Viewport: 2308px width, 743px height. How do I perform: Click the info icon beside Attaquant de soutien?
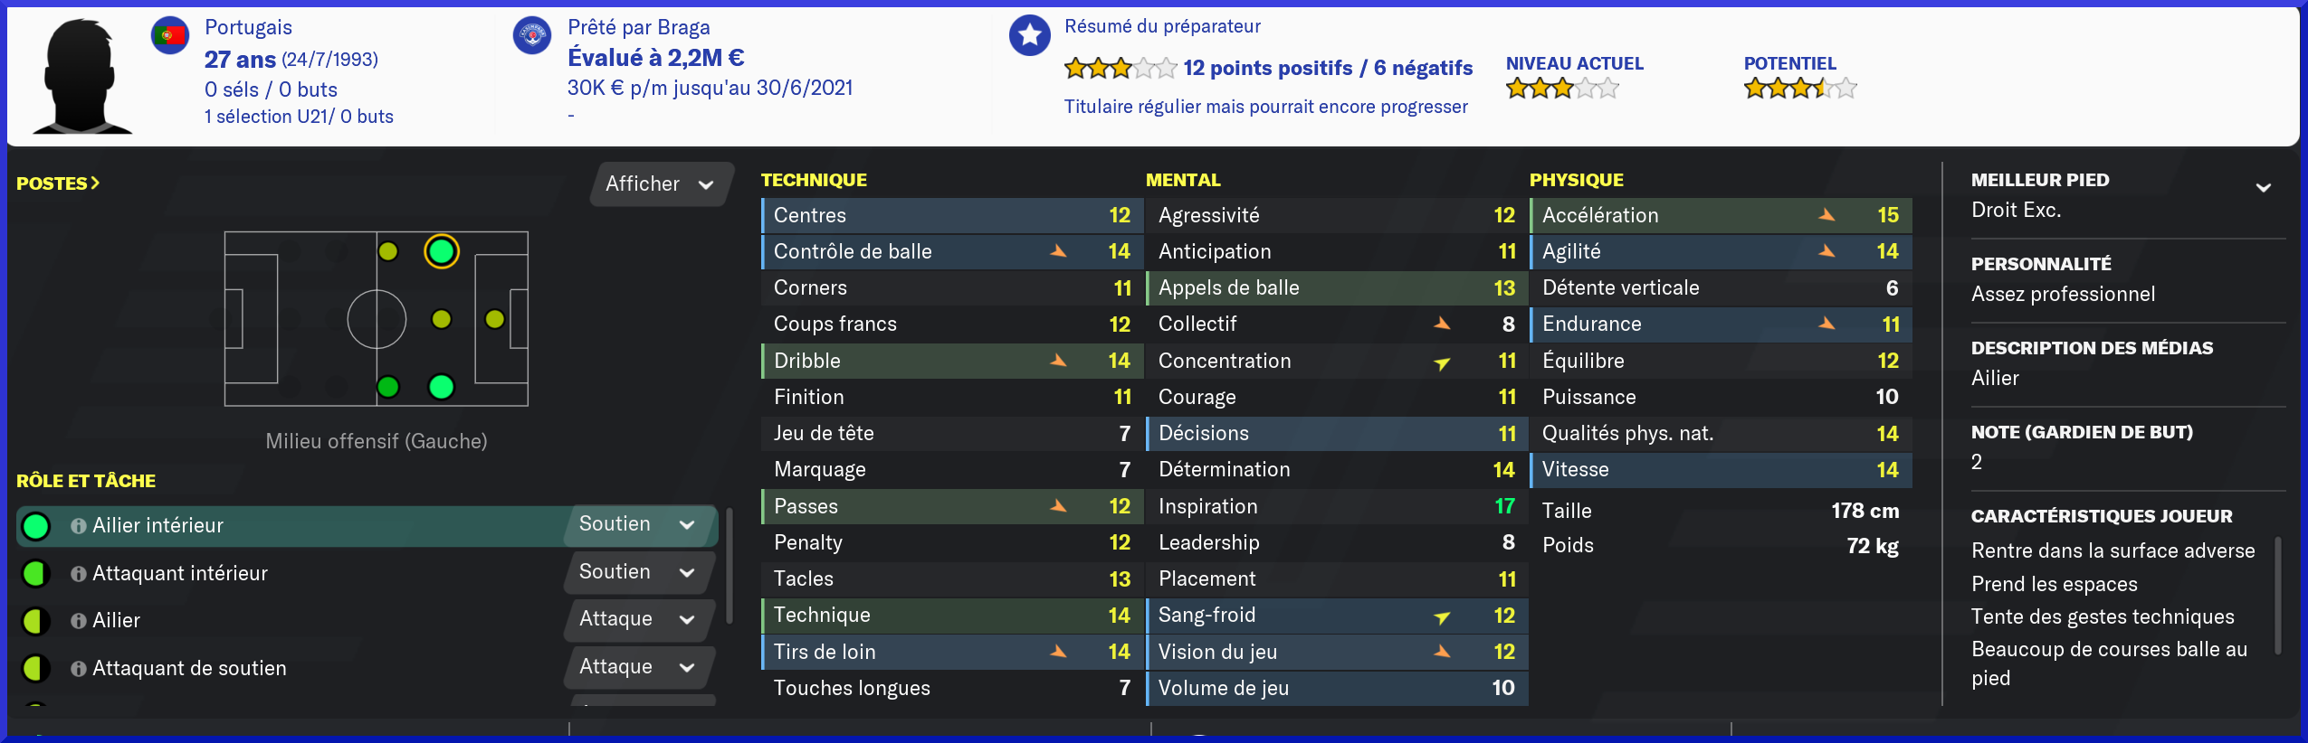coord(79,669)
